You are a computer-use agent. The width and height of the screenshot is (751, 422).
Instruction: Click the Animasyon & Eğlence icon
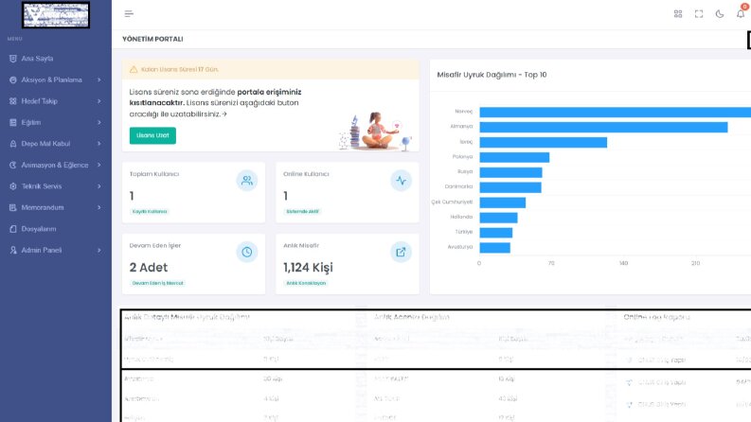(x=13, y=165)
